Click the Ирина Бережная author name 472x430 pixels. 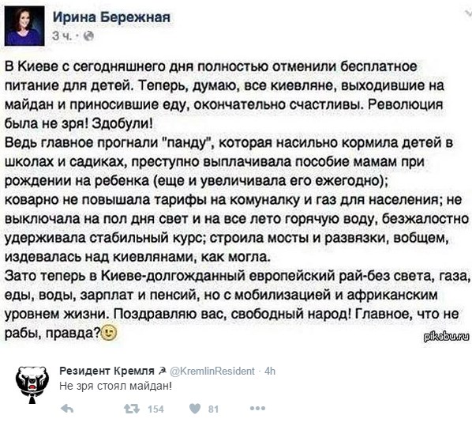click(111, 17)
